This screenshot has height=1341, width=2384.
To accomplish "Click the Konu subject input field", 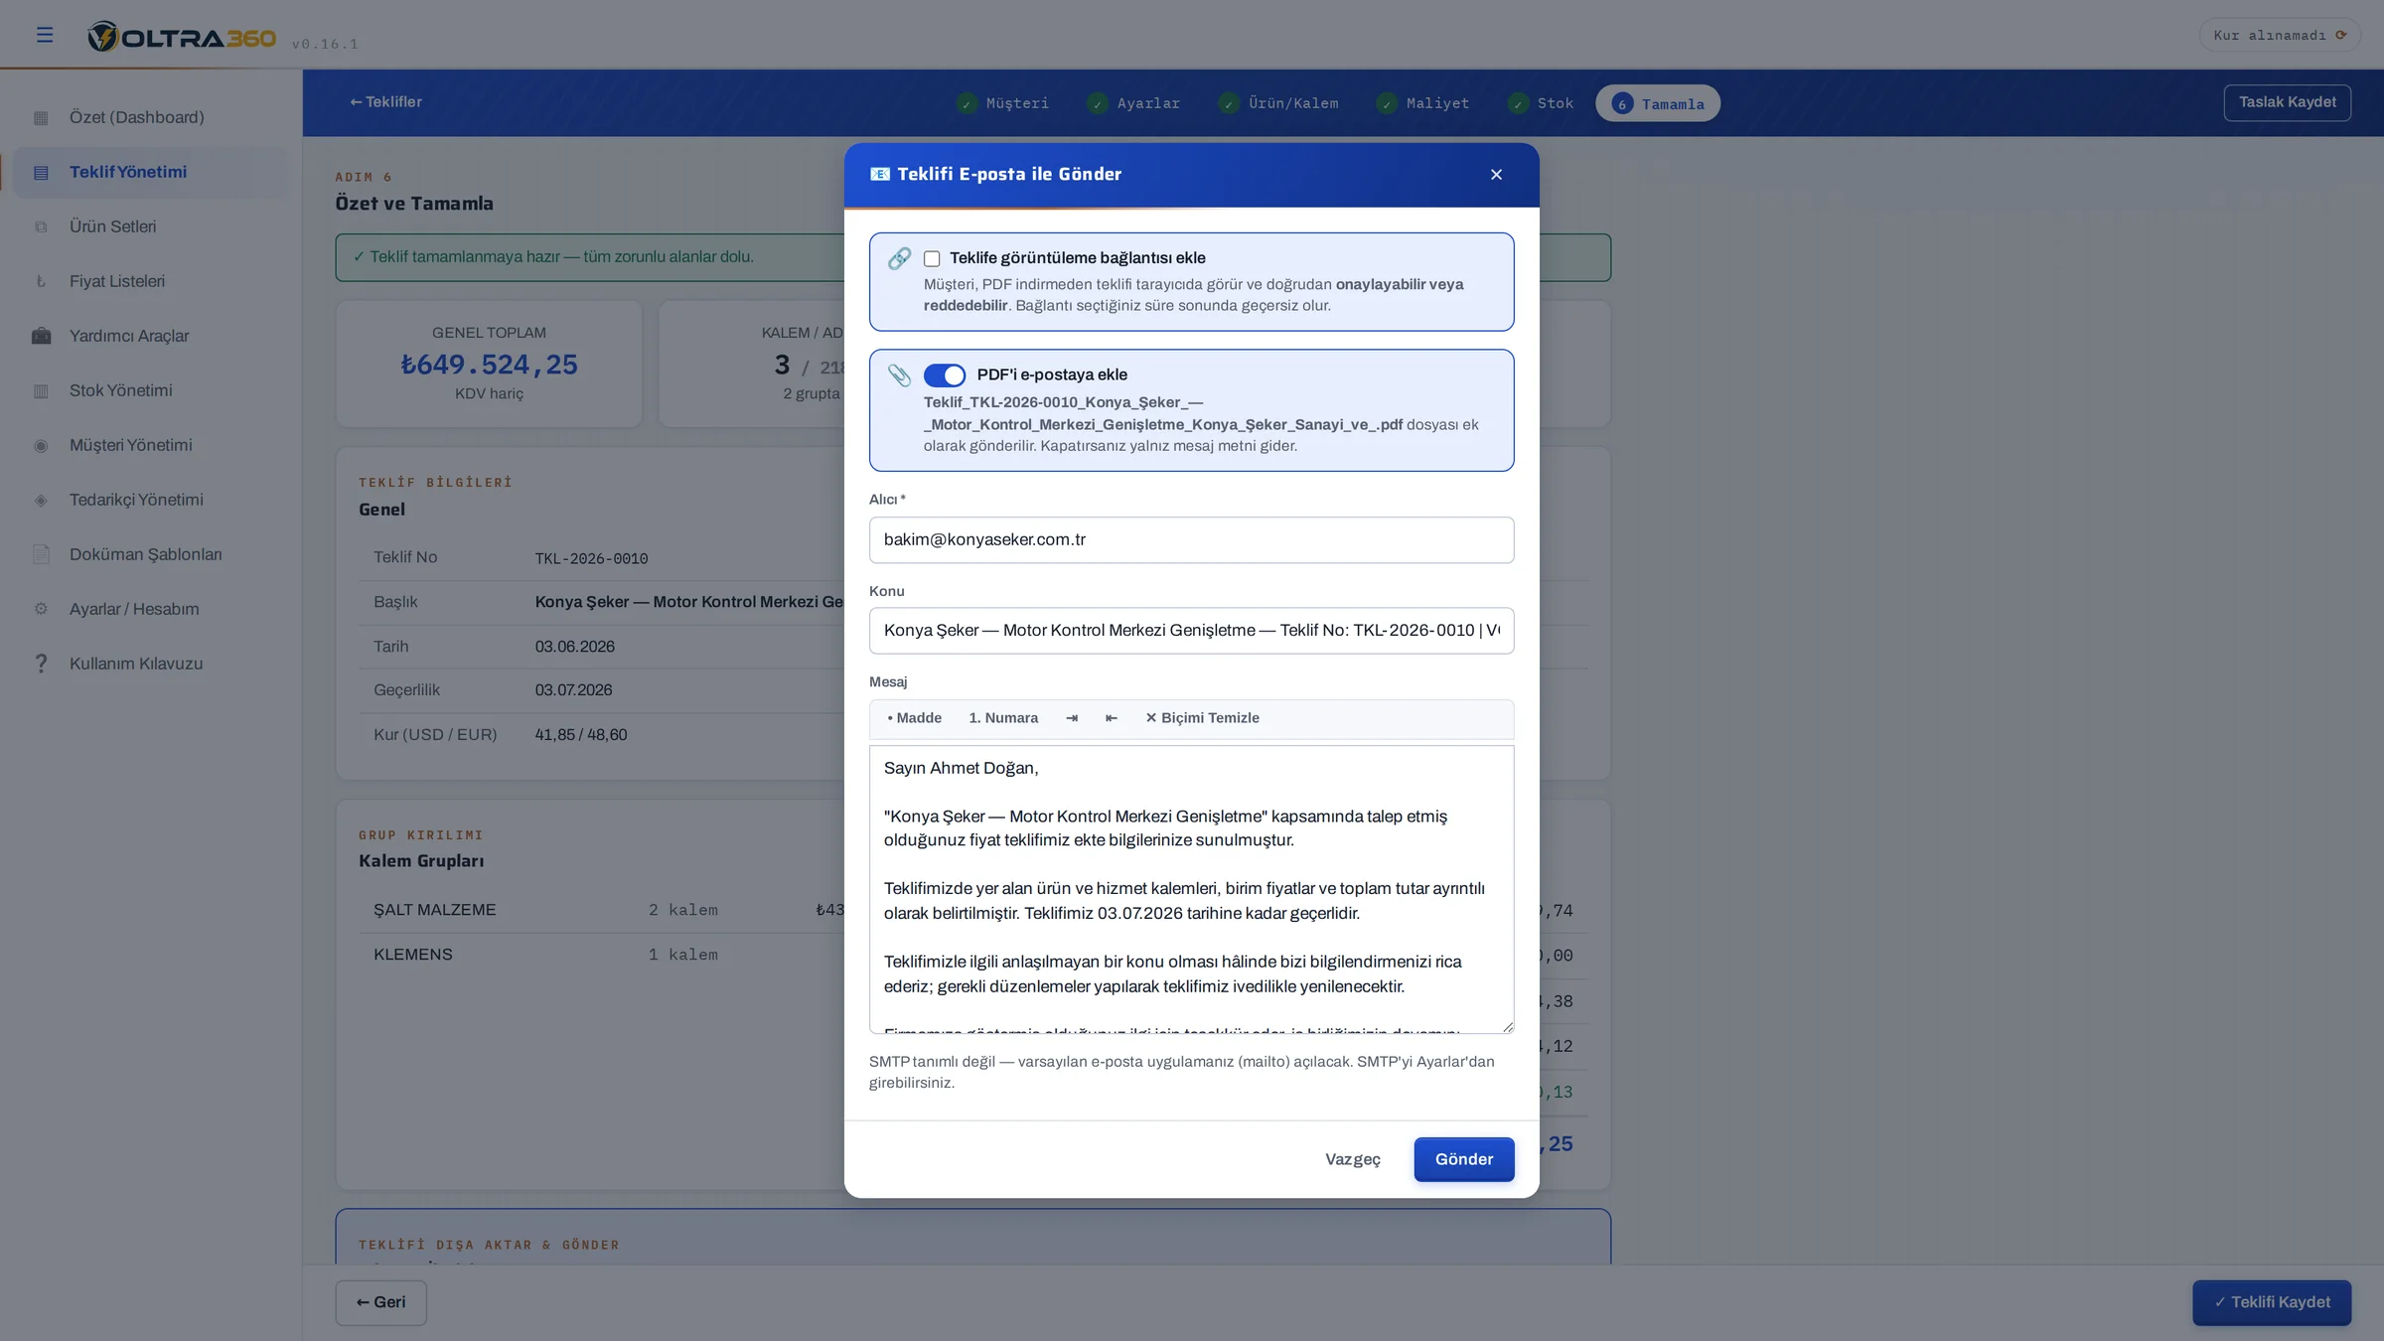I will click(1191, 631).
